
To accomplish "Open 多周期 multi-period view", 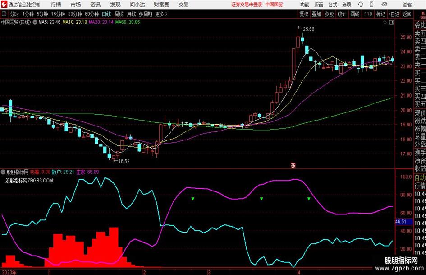I will (x=146, y=14).
